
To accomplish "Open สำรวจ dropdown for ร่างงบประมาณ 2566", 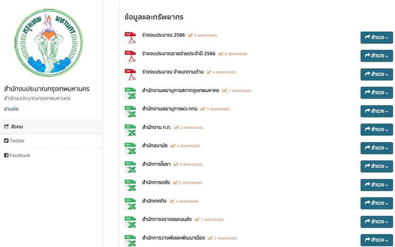I will (x=376, y=37).
